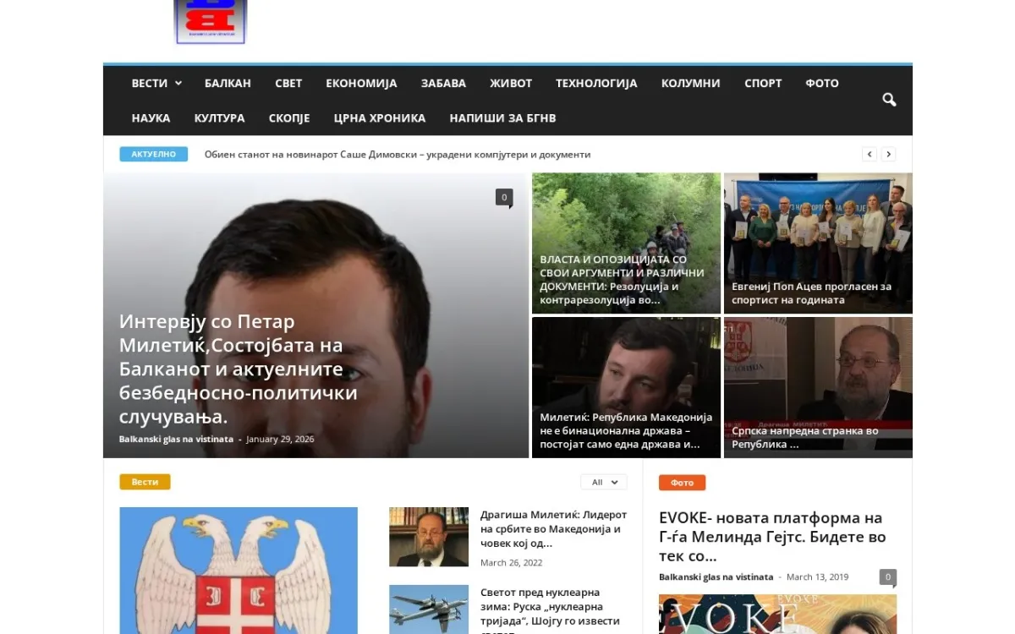
Task: Open Драгиша Милетиќ: Лидерот headline
Action: coord(554,528)
